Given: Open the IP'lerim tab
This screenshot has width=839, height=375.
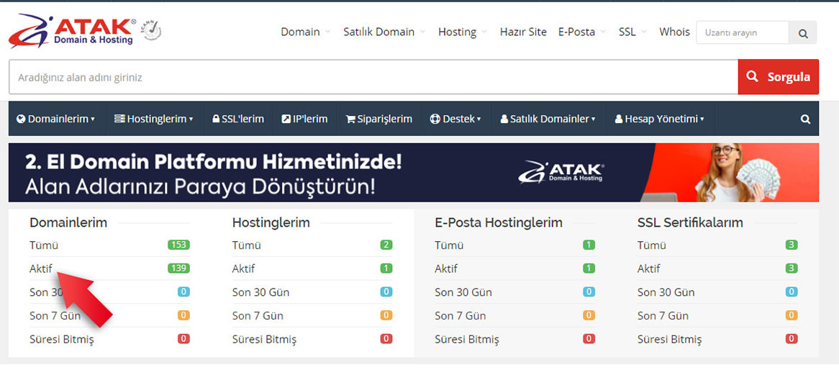Looking at the screenshot, I should (304, 119).
